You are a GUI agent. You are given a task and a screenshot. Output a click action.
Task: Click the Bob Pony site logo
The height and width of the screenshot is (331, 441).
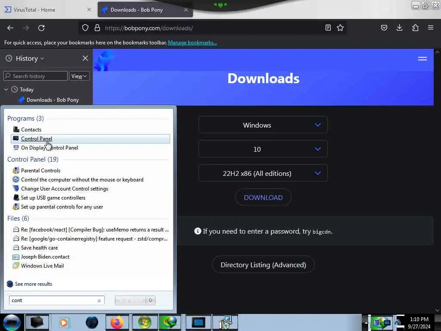click(104, 60)
